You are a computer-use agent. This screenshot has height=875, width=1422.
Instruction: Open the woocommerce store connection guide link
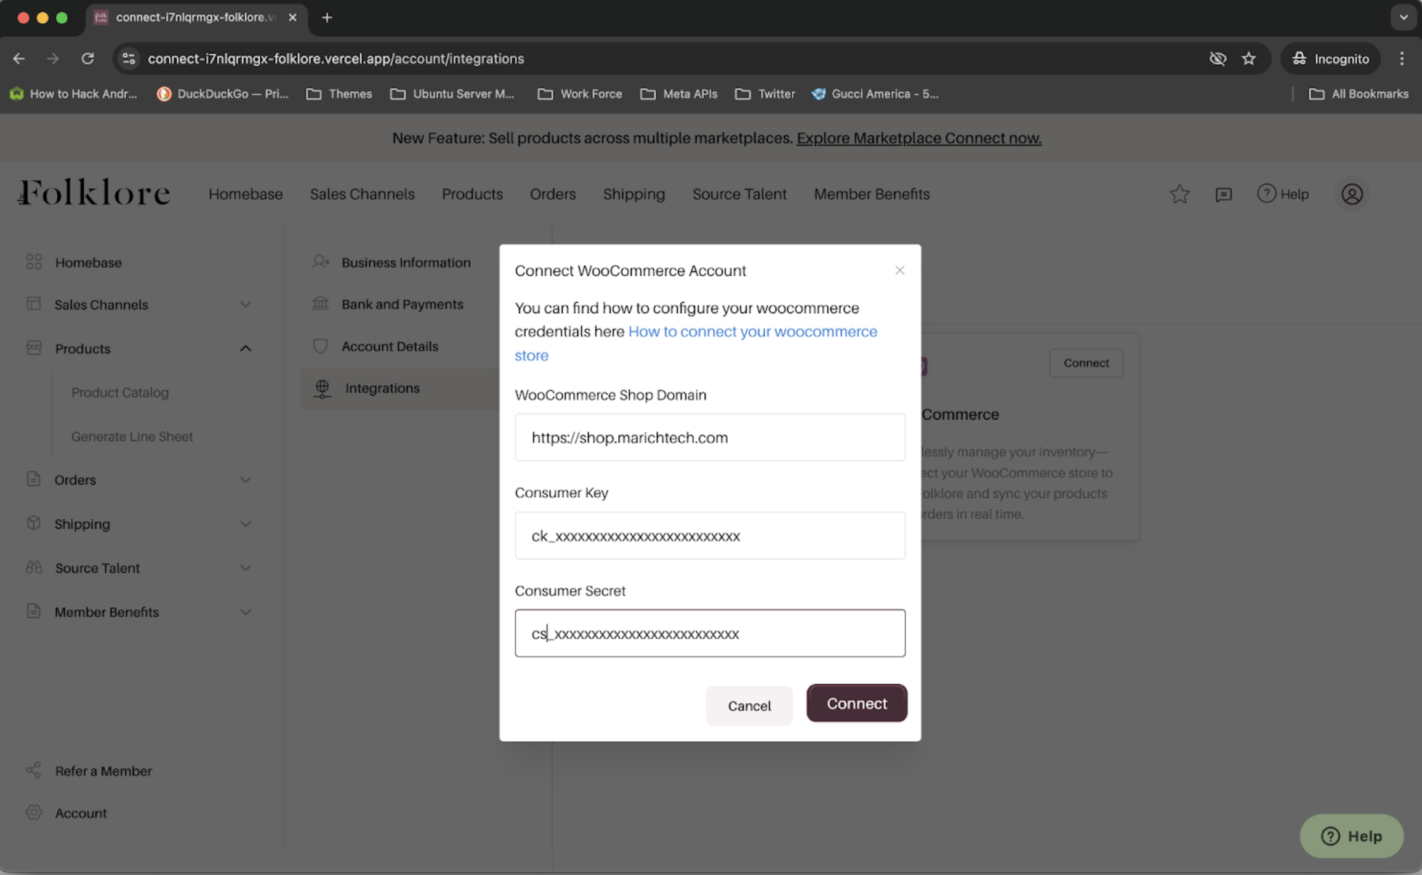(x=752, y=332)
